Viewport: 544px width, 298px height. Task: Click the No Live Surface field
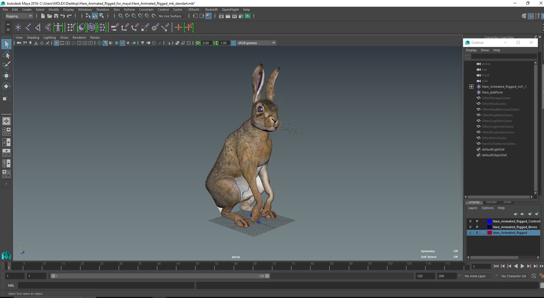click(x=171, y=16)
